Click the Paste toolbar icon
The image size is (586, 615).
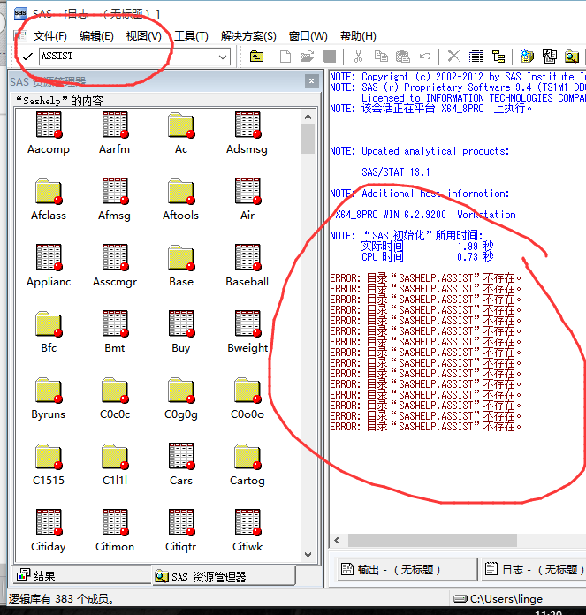point(402,57)
